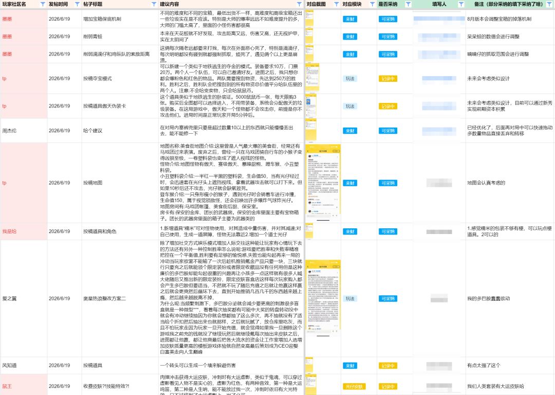
Task: Open screenshot thumbnail in 削弱青蛙 row
Action: (x=309, y=36)
